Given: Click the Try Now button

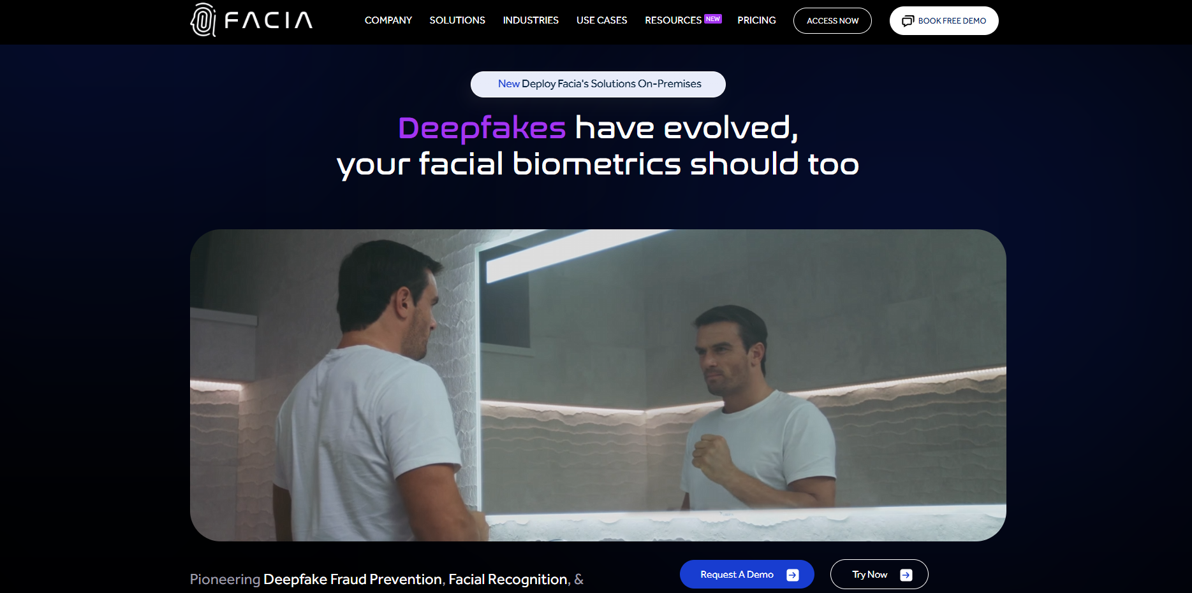Looking at the screenshot, I should (x=879, y=574).
